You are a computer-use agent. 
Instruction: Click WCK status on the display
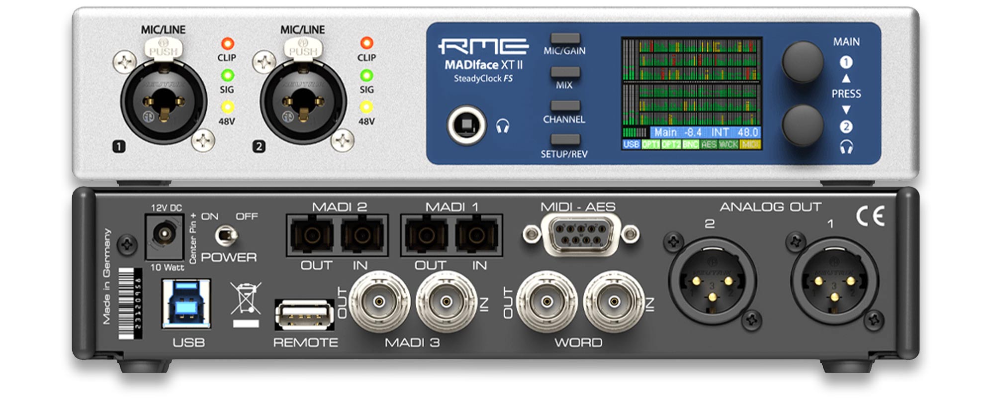point(728,145)
